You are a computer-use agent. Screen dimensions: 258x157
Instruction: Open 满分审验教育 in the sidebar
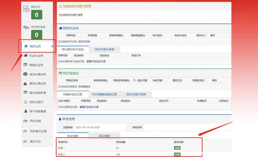37,93
